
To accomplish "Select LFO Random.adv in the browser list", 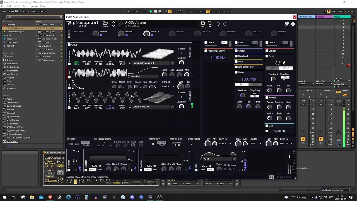I will click(49, 39).
